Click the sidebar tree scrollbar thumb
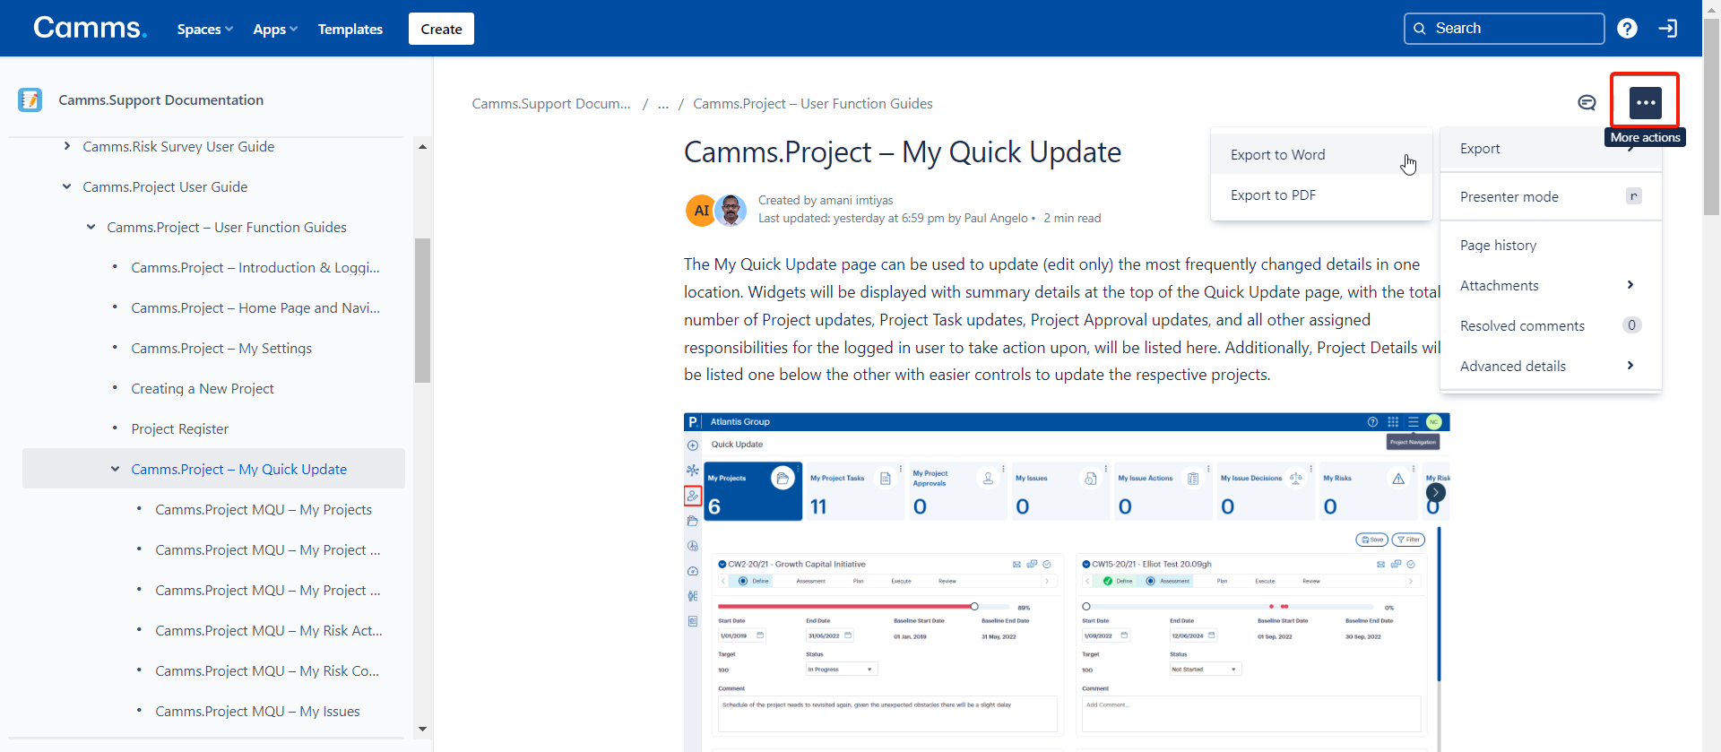 tap(422, 310)
